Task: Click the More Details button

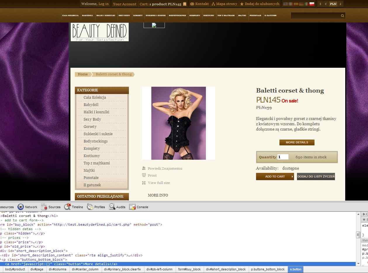Action: tap(297, 142)
